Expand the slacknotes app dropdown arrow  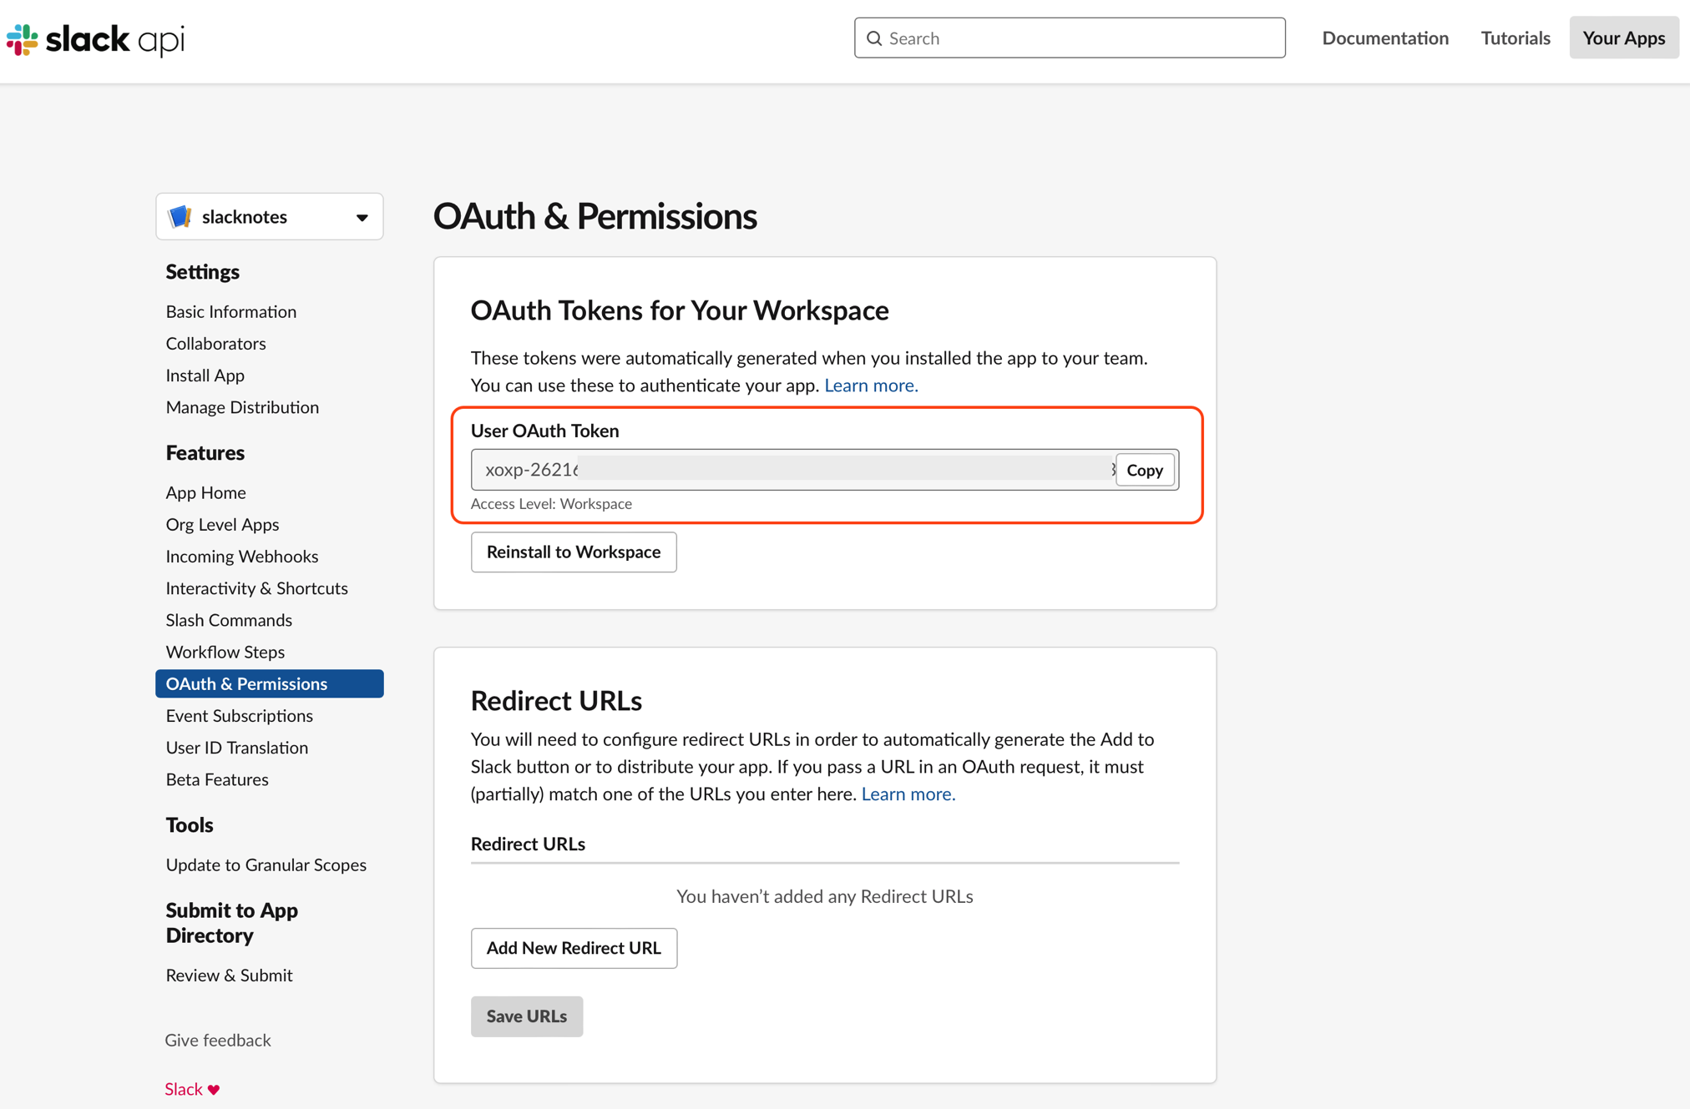362,218
